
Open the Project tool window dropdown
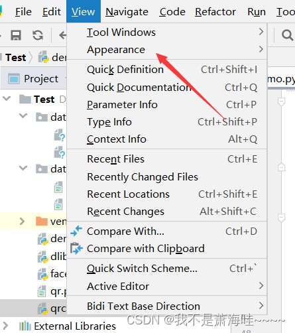click(x=41, y=79)
